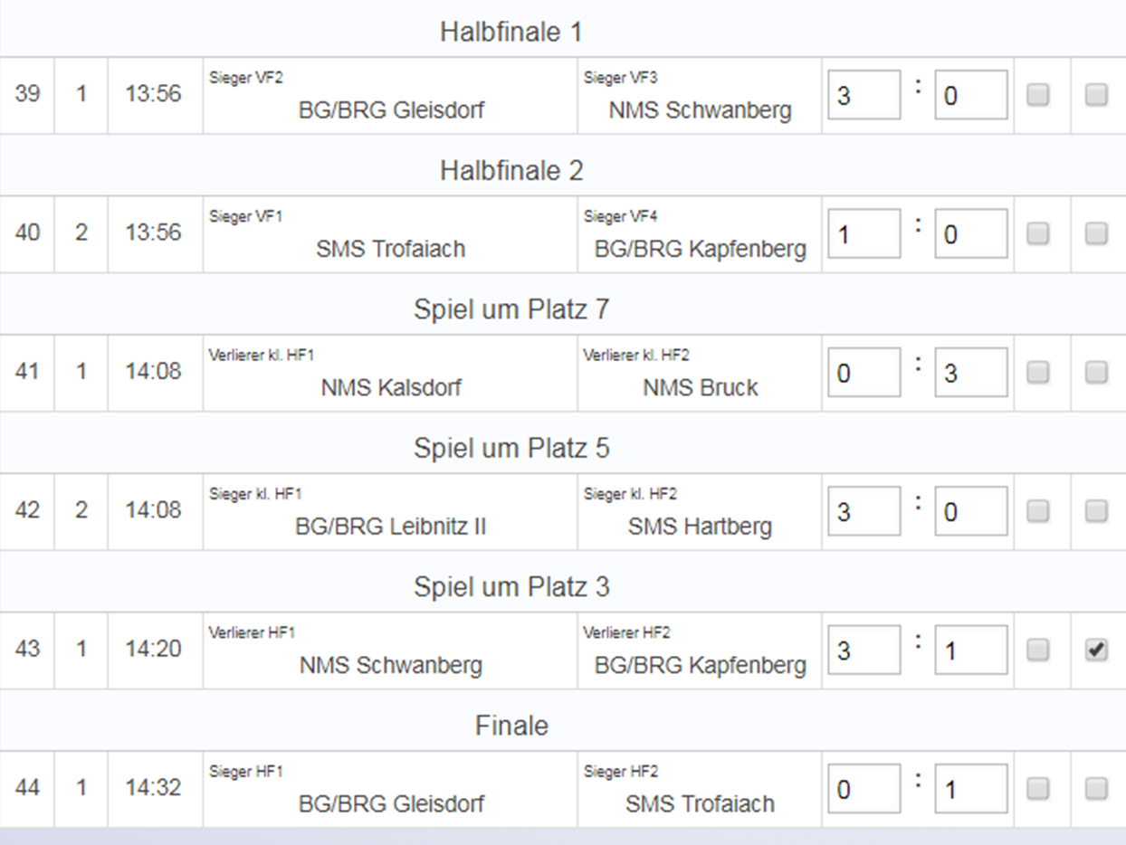Screen dimensions: 1126x845
Task: Toggle first checkbox in game 42 row
Action: pyautogui.click(x=1037, y=511)
